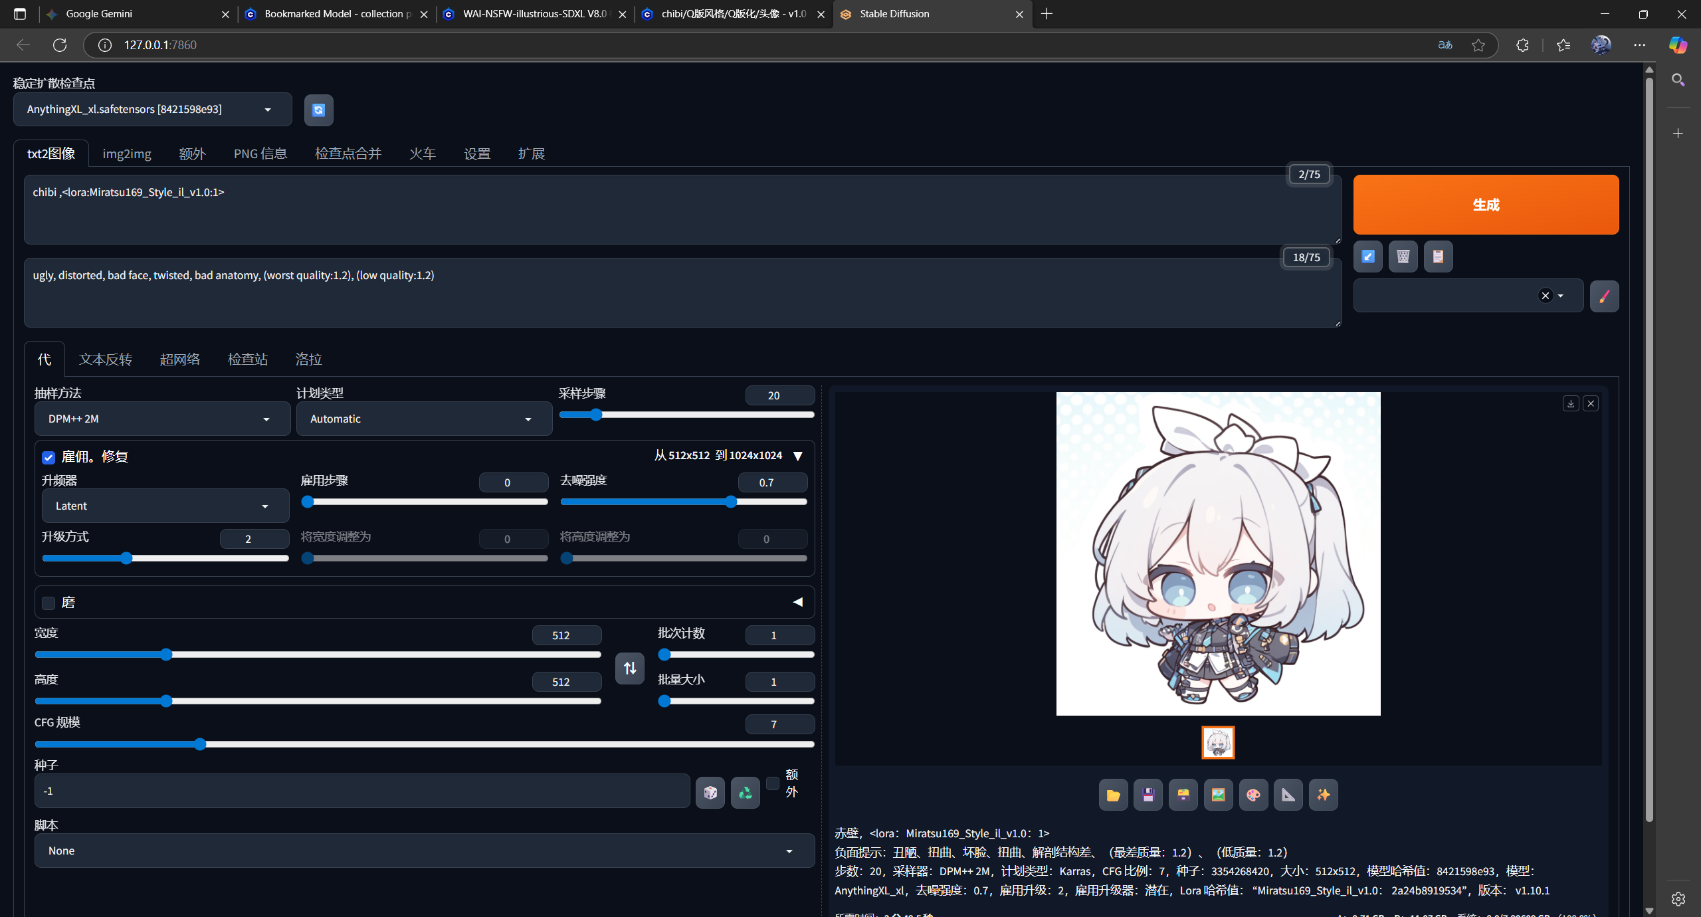Viewport: 1701px width, 917px height.
Task: Open the DPM++ 2M sampling method dropdown
Action: pos(161,419)
